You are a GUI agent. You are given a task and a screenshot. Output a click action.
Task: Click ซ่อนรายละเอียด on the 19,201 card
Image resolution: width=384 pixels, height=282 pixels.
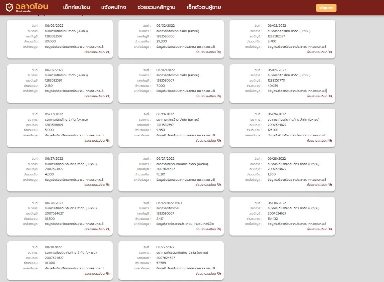(x=206, y=185)
